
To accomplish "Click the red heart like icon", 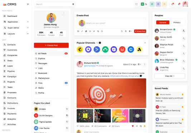I will coord(133,126).
